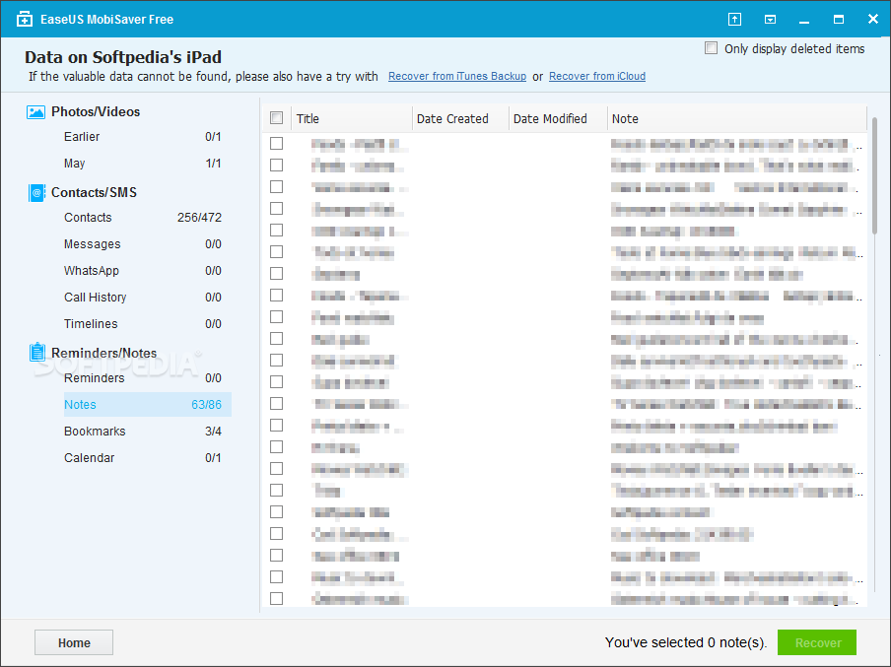The image size is (891, 667).
Task: Sort by the Note column header
Action: coord(736,118)
